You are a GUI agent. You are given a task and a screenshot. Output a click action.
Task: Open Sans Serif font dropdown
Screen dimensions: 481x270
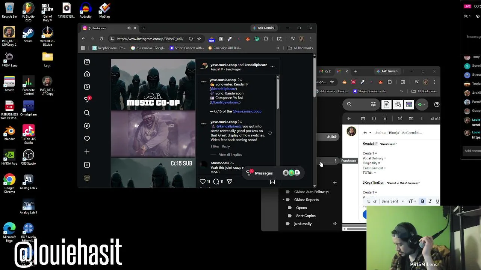[x=393, y=201]
